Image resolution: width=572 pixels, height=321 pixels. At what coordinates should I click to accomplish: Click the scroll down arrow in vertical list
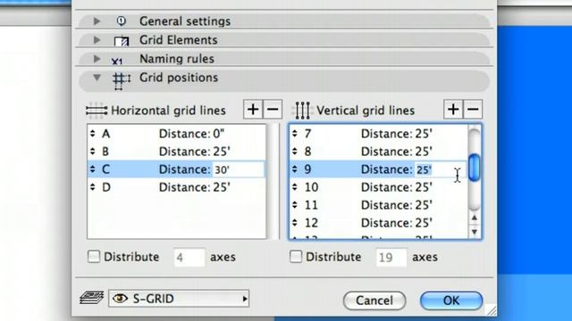click(x=475, y=232)
